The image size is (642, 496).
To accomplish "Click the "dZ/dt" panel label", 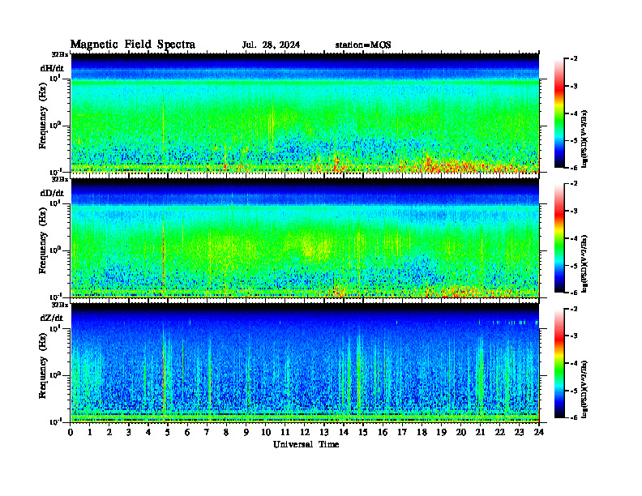I will point(52,318).
